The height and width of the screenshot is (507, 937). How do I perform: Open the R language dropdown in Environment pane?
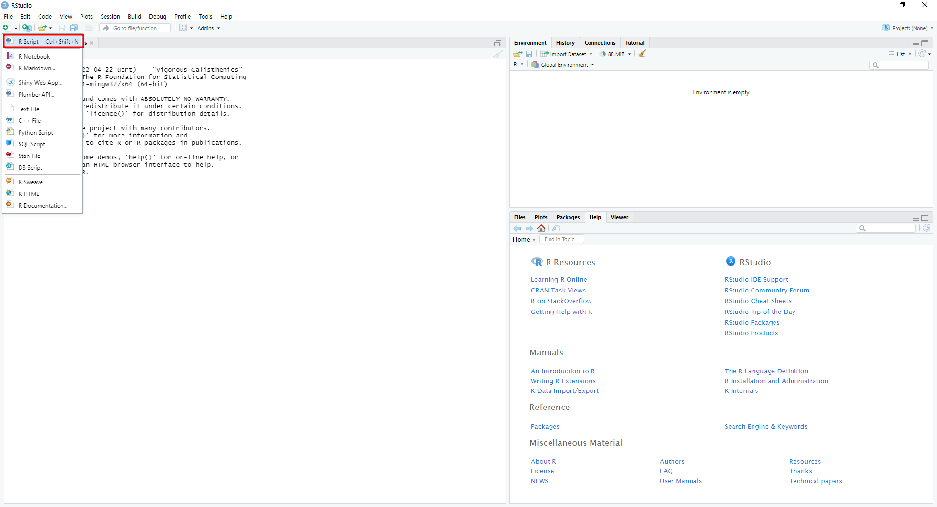(x=518, y=64)
